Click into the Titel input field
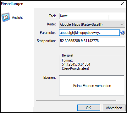127x113 pixels. tap(92, 16)
